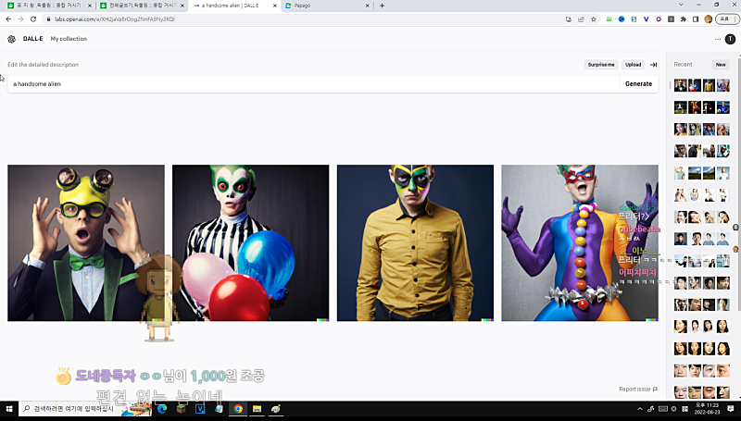This screenshot has height=421, width=741.
Task: Click the Report issue link
Action: (x=638, y=390)
